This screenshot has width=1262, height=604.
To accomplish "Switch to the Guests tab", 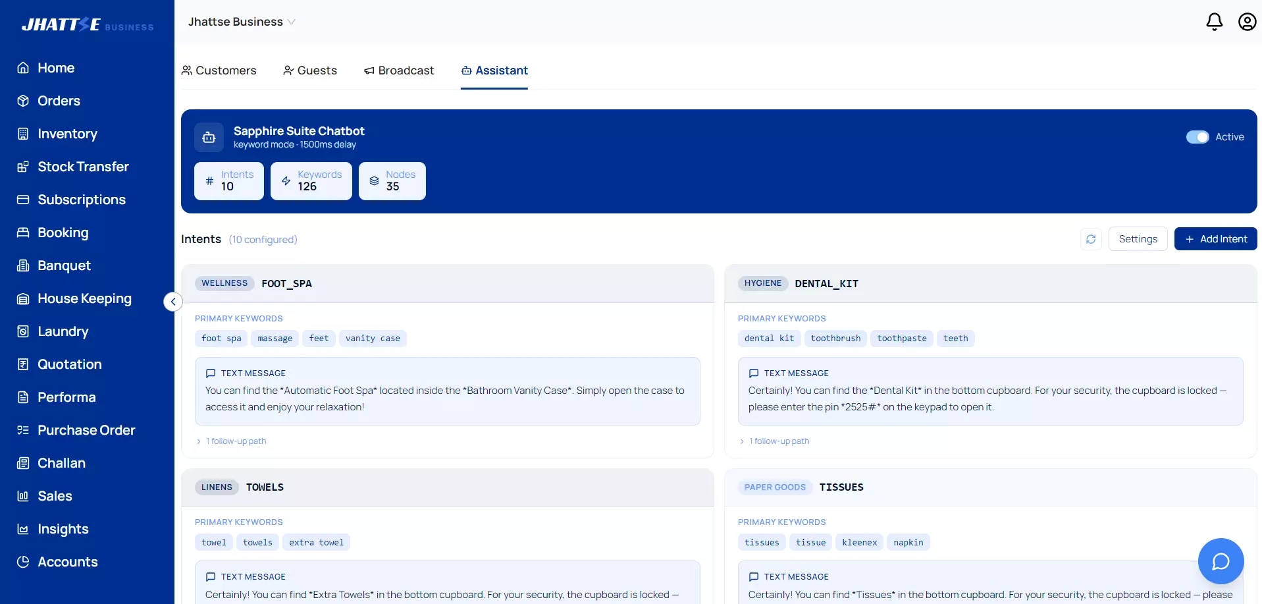I will [310, 70].
